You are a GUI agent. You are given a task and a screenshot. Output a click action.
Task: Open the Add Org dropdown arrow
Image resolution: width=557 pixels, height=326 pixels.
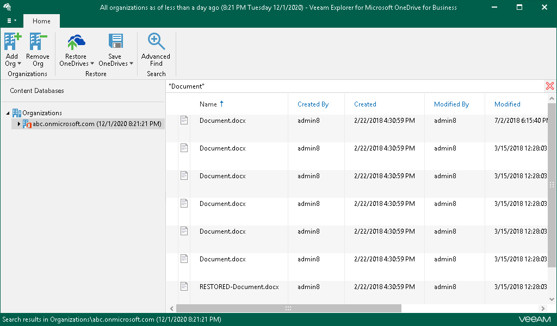tap(19, 64)
